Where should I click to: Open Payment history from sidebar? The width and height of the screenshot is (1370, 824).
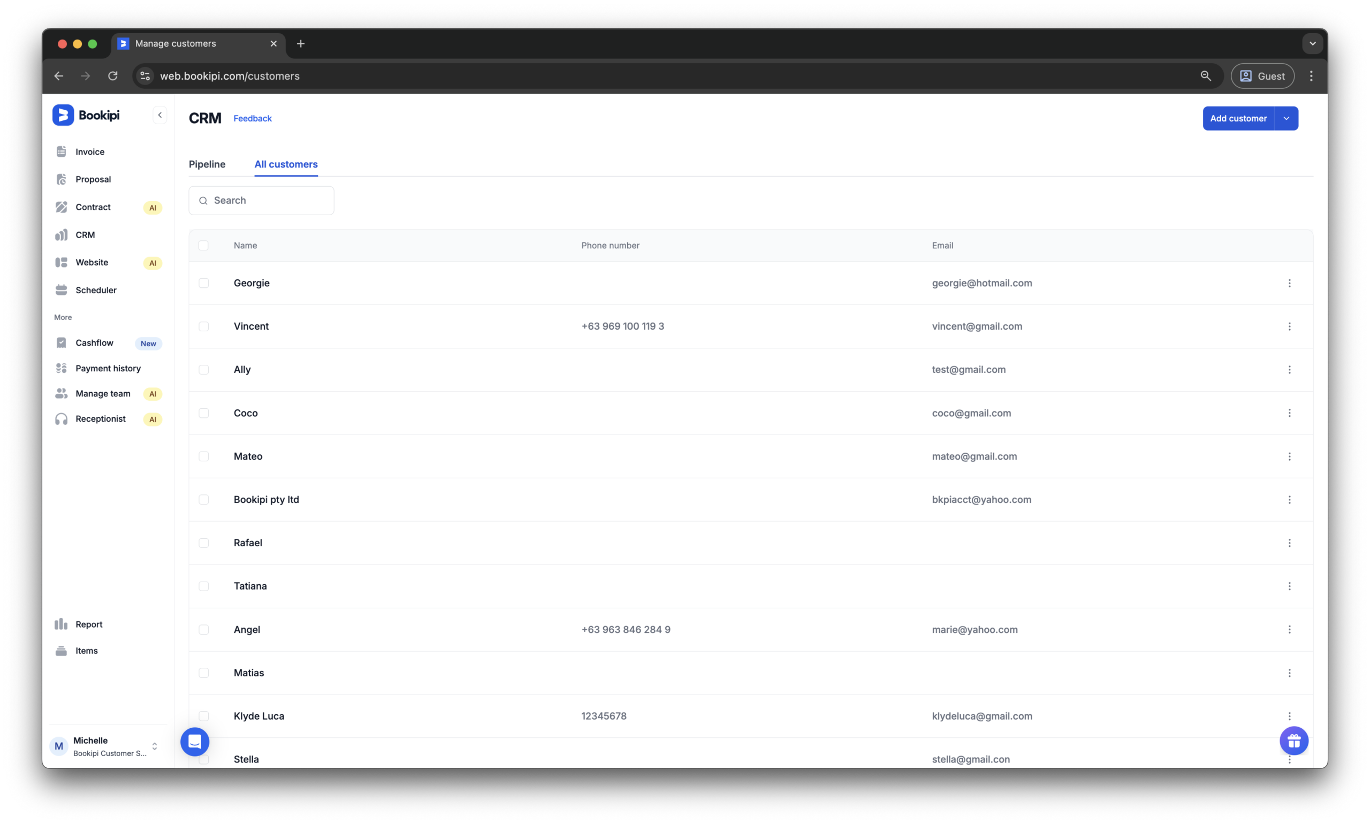click(108, 368)
